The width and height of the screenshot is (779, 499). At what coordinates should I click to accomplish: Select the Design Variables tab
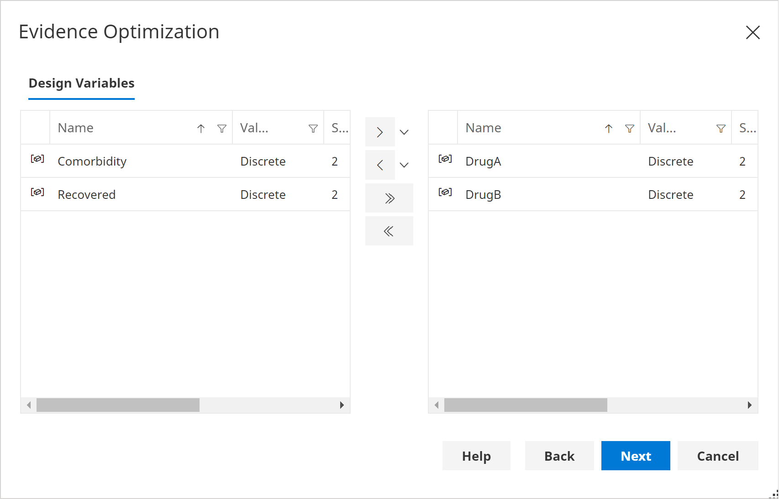[81, 83]
